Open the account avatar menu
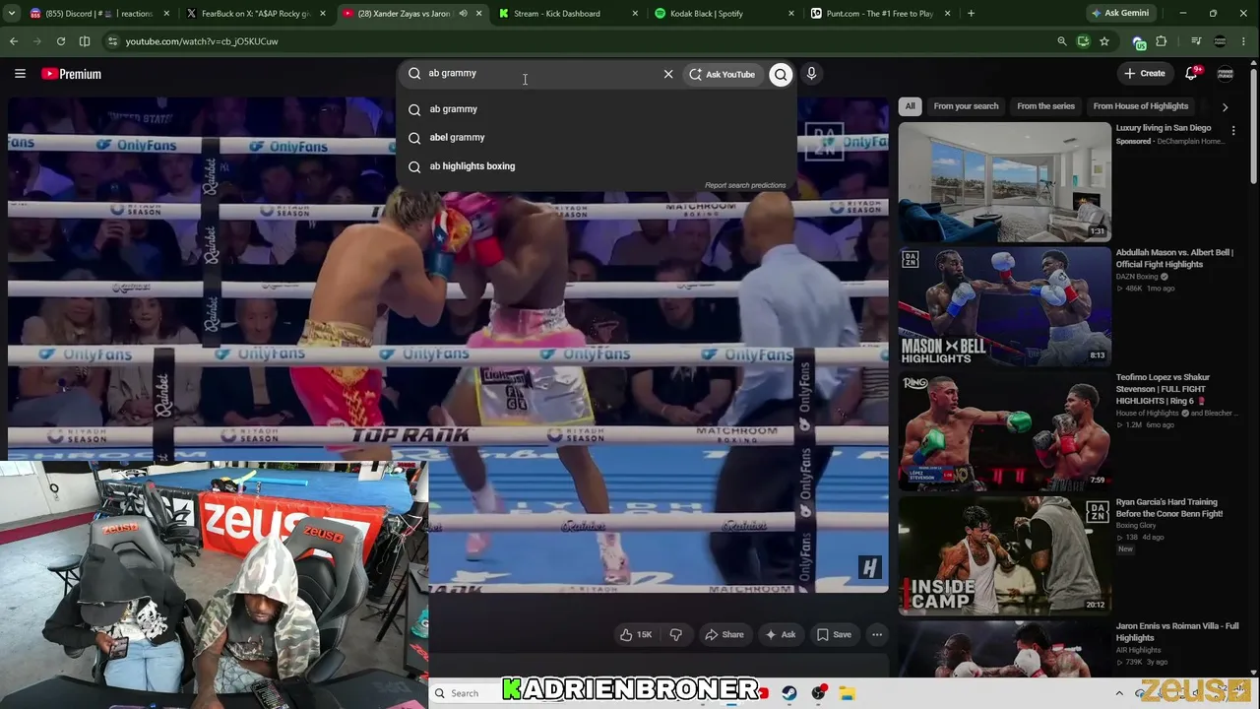This screenshot has height=709, width=1260. [x=1226, y=74]
